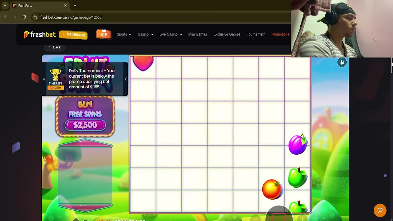The image size is (393, 221).
Task: Reload the current page
Action: [x=24, y=17]
